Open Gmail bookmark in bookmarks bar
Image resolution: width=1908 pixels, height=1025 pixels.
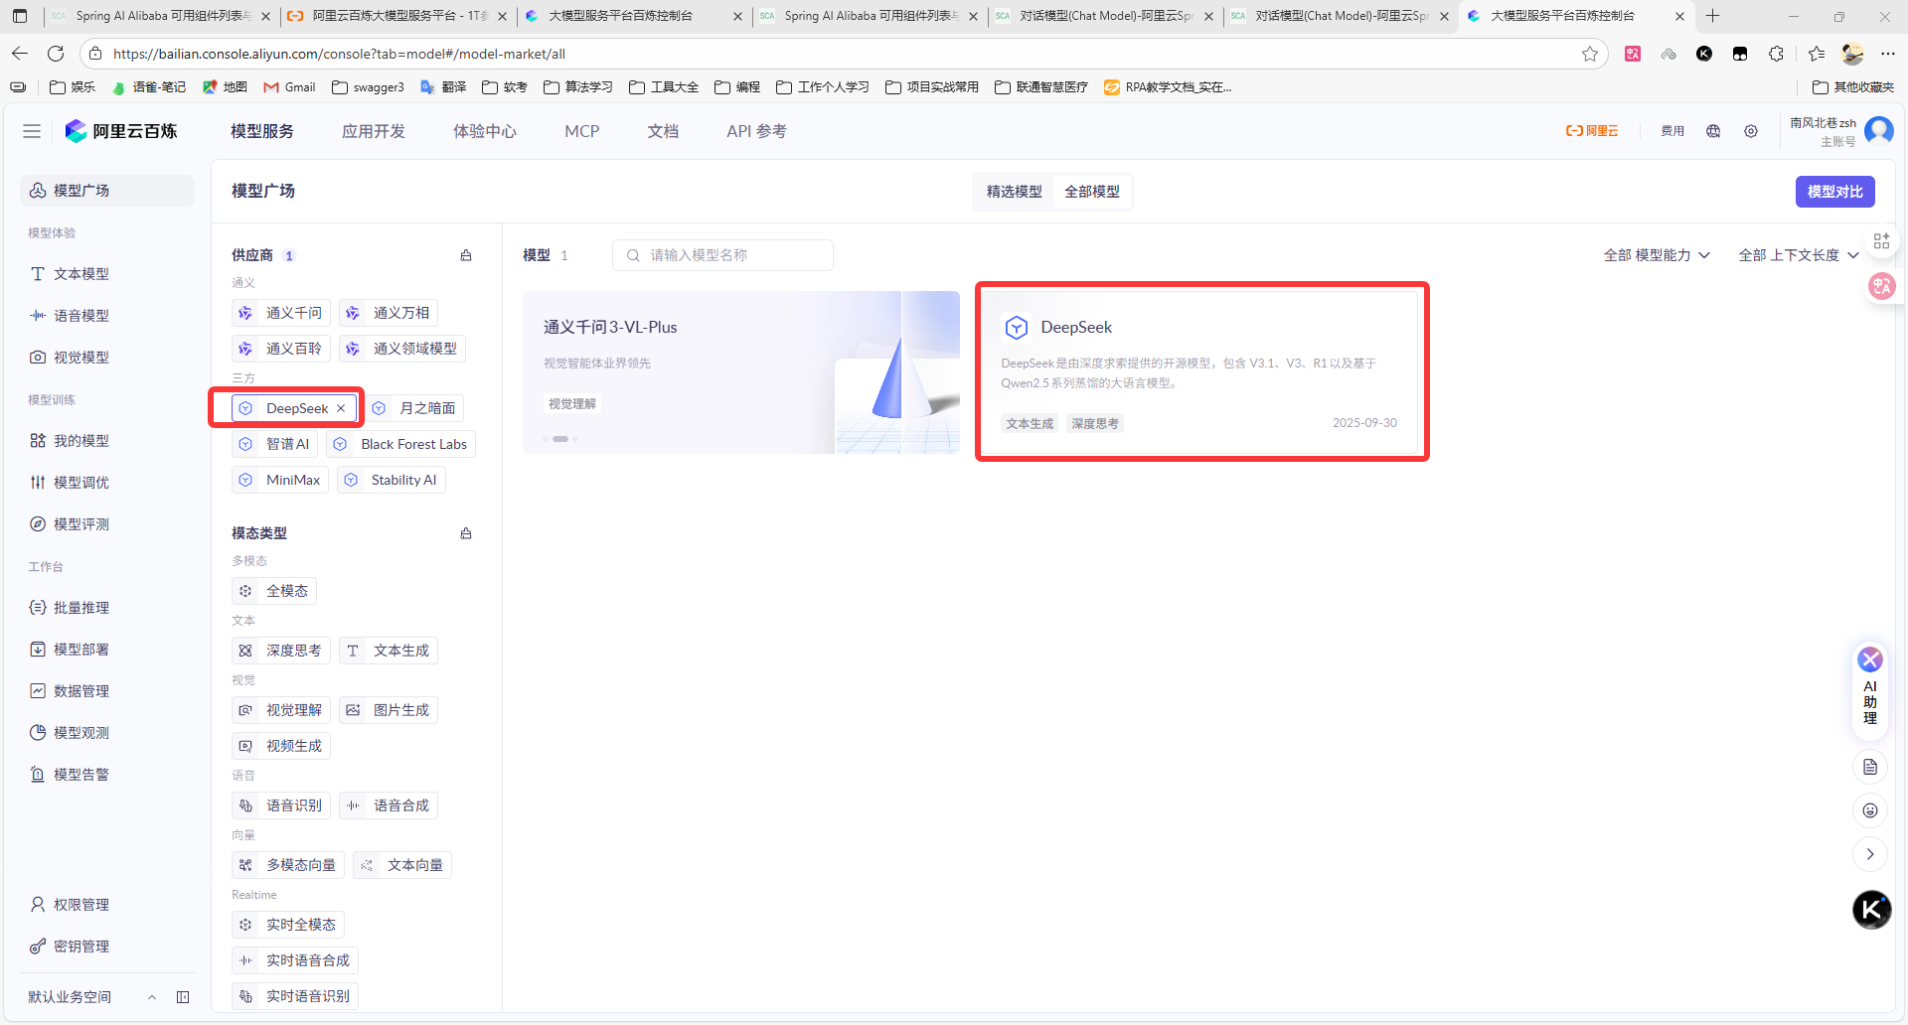click(289, 87)
